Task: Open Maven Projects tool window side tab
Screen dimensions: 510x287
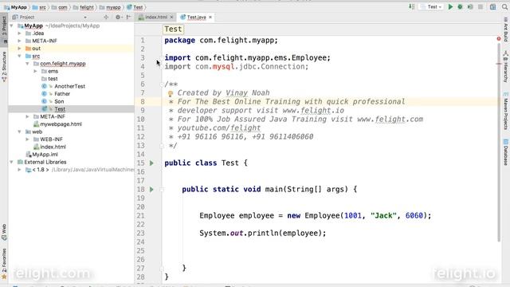Action: pyautogui.click(x=506, y=111)
